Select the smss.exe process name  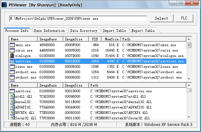click(x=23, y=45)
